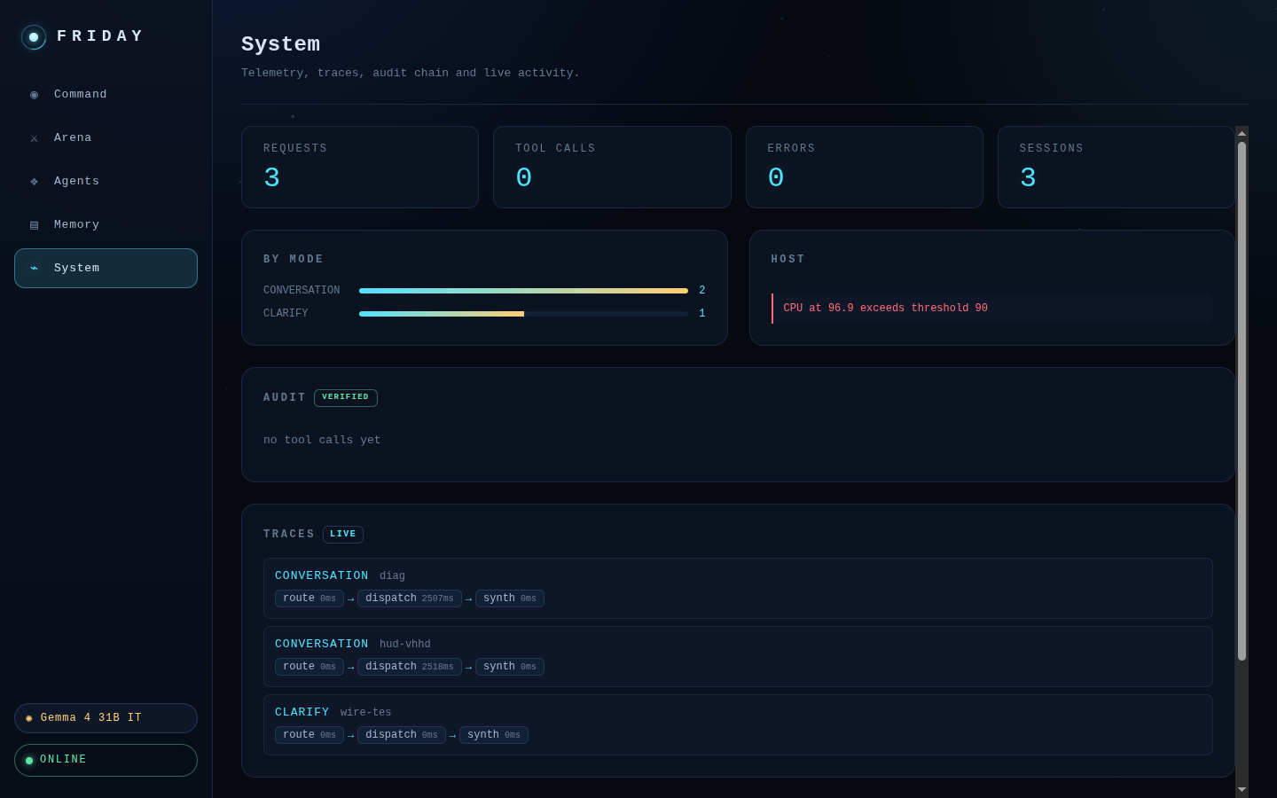Click the CONVERSATION mode progress bar
This screenshot has height=798, width=1277.
click(x=523, y=290)
